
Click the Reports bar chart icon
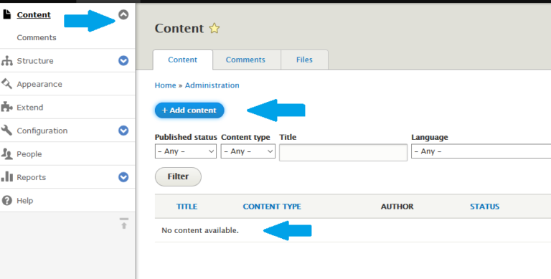pyautogui.click(x=6, y=177)
